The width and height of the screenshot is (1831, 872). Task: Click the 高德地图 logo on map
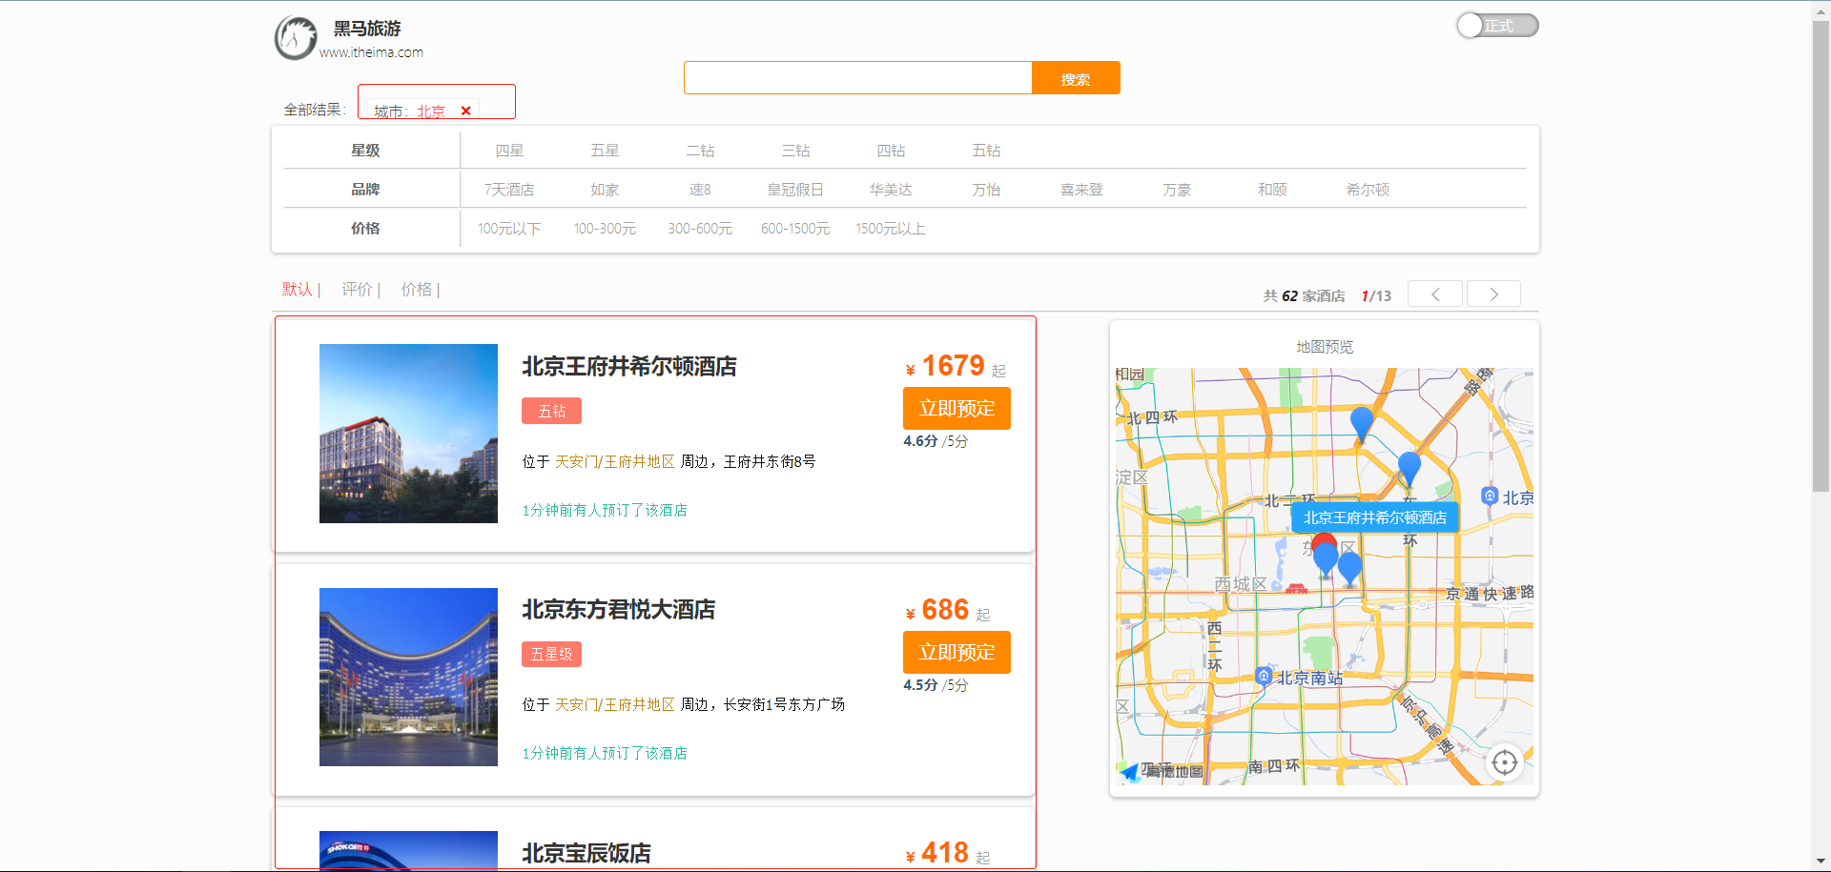1162,770
